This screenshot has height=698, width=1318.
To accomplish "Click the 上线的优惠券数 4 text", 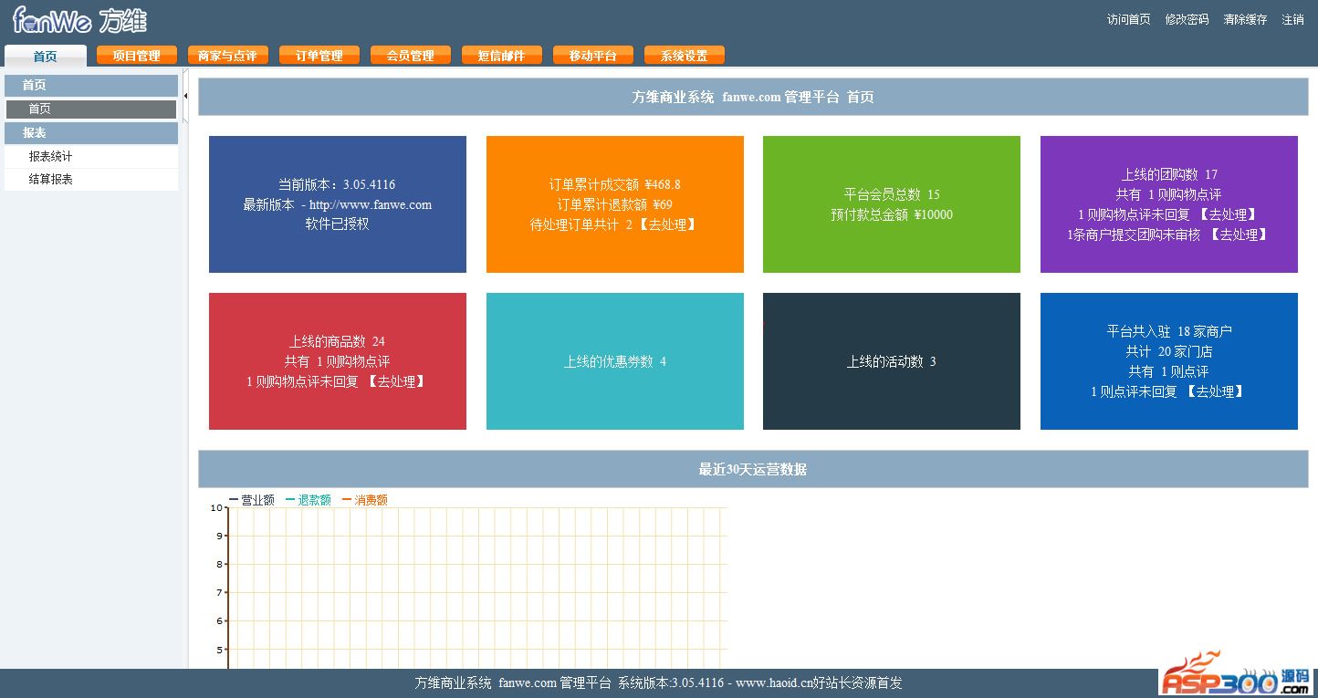I will [x=615, y=361].
